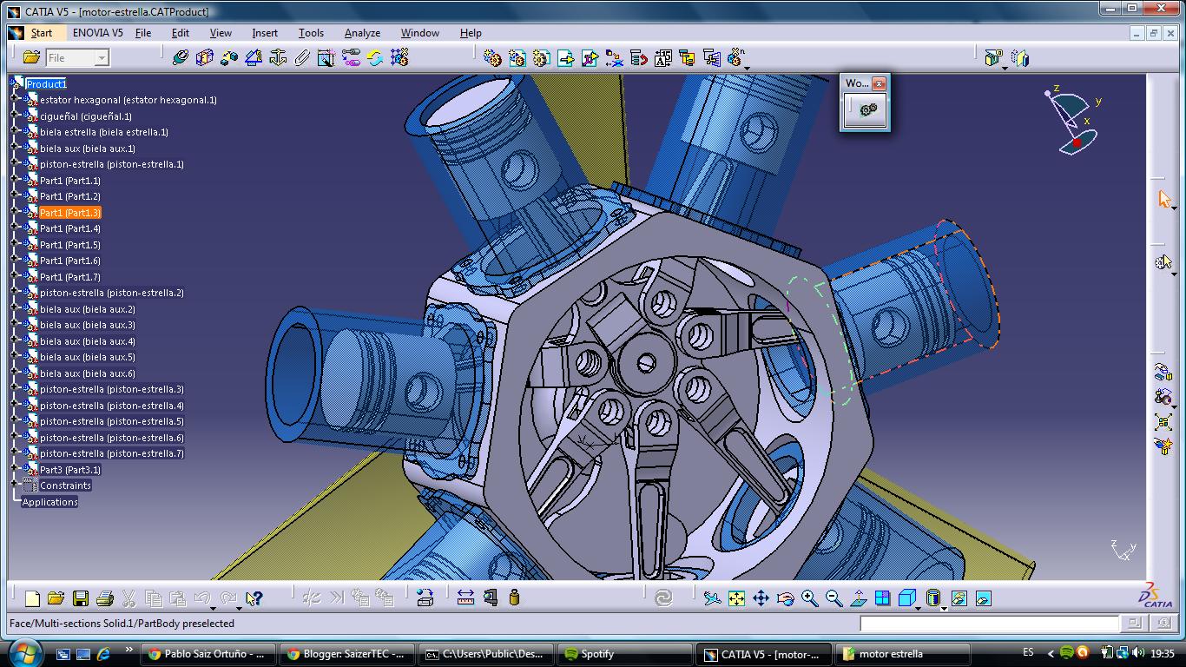Activate Fly Mode airplane icon
Image resolution: width=1186 pixels, height=667 pixels.
712,598
